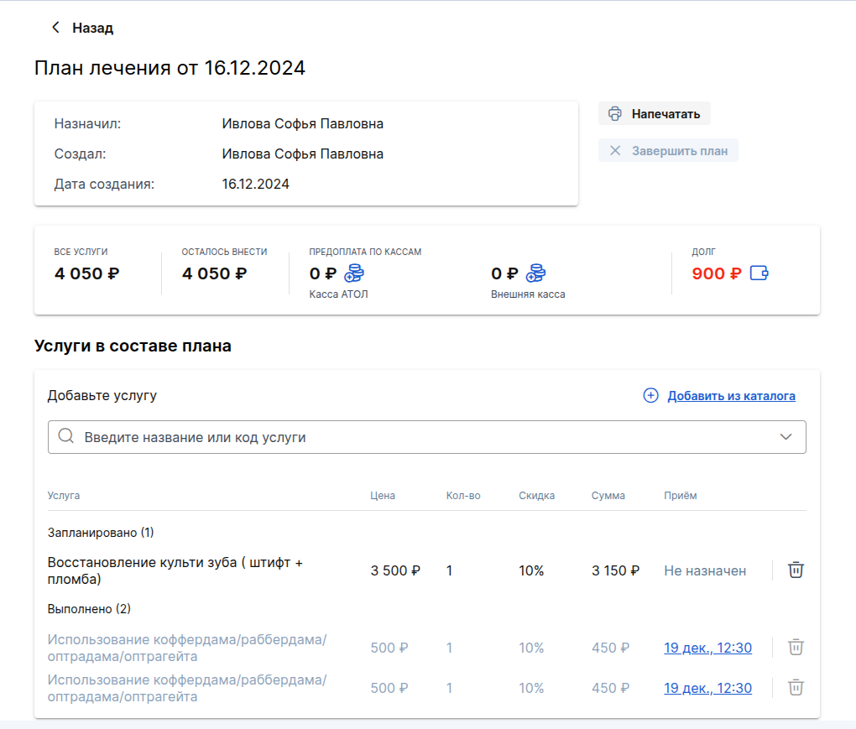The image size is (856, 729).
Task: Click the 3 500 ₽ price cell
Action: coord(395,570)
